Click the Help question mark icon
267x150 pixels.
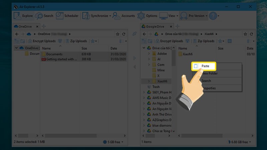[213, 16]
